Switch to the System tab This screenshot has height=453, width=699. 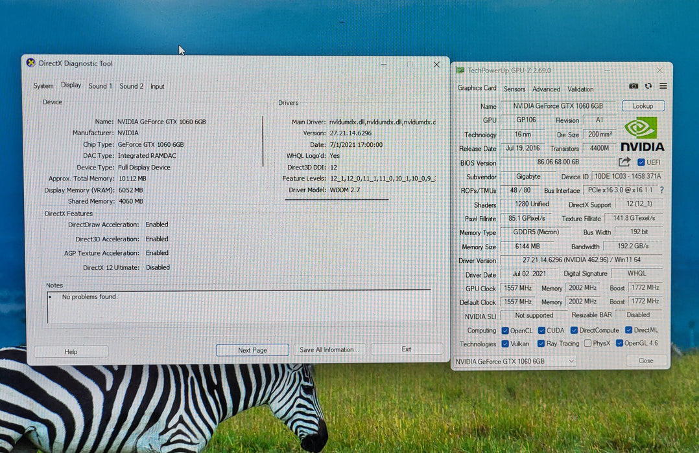point(43,86)
